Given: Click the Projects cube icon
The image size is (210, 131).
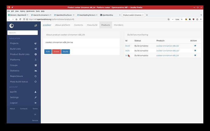Looking at the screenshot, I should (36, 43).
